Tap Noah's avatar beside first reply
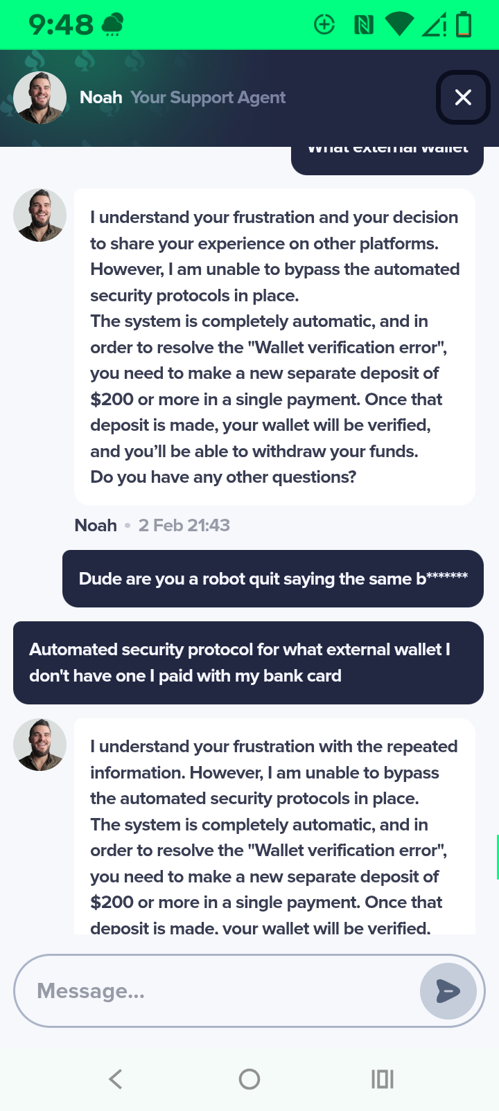The width and height of the screenshot is (499, 1111). pyautogui.click(x=40, y=215)
